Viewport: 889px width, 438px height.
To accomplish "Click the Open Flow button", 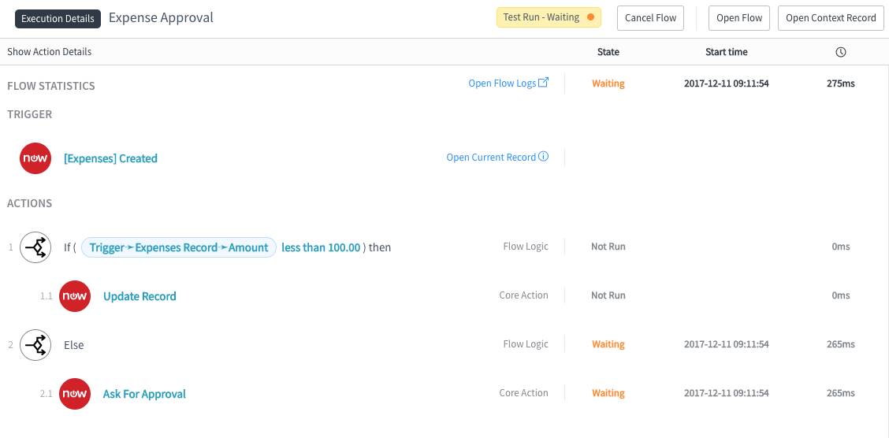I will point(739,17).
